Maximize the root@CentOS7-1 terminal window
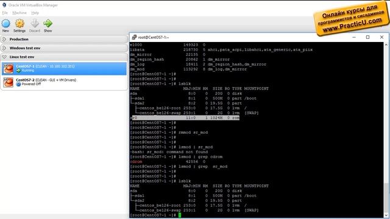 click(x=367, y=37)
